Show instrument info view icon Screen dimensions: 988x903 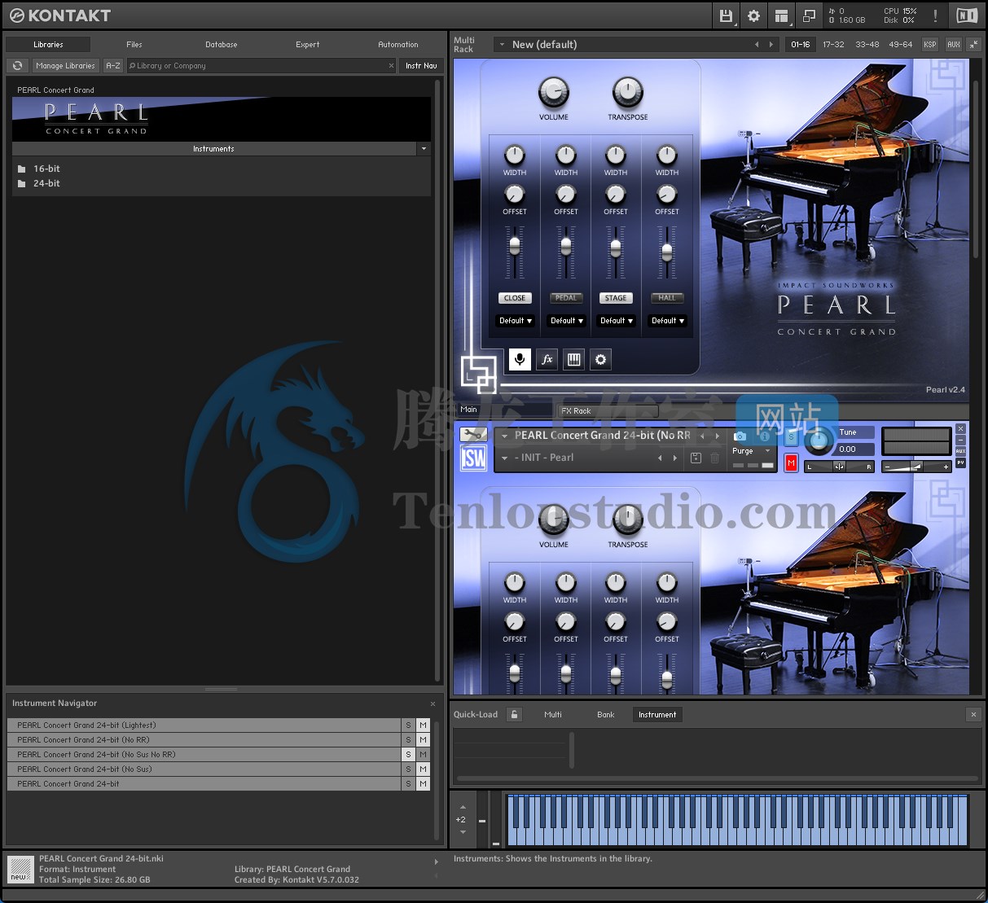(764, 436)
